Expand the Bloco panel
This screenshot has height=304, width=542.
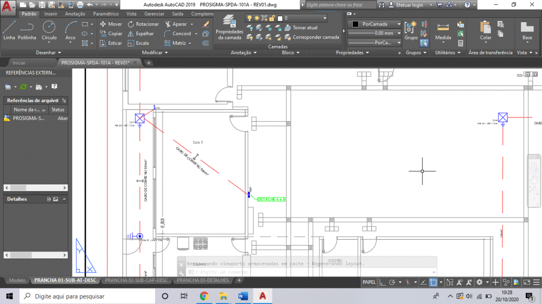click(291, 52)
